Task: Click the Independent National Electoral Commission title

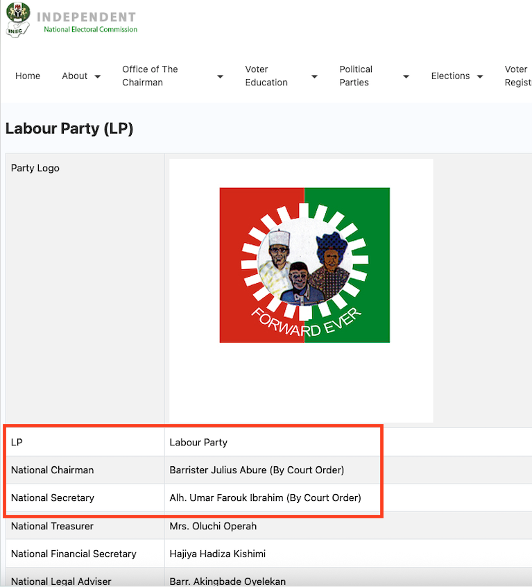Action: pyautogui.click(x=87, y=22)
